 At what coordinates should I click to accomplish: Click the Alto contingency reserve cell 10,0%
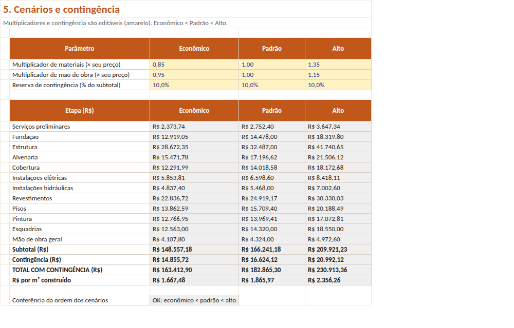point(338,85)
